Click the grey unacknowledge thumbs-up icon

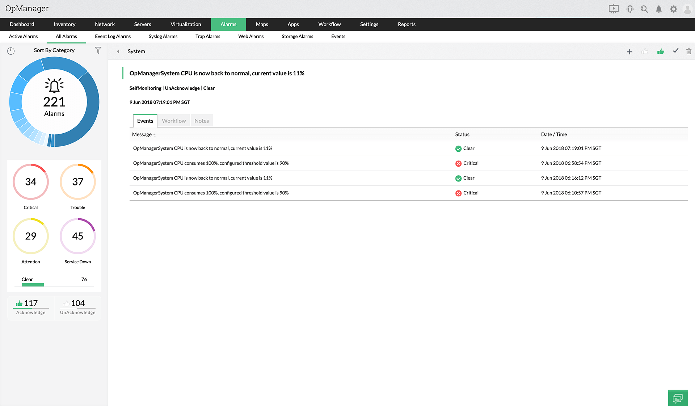645,51
